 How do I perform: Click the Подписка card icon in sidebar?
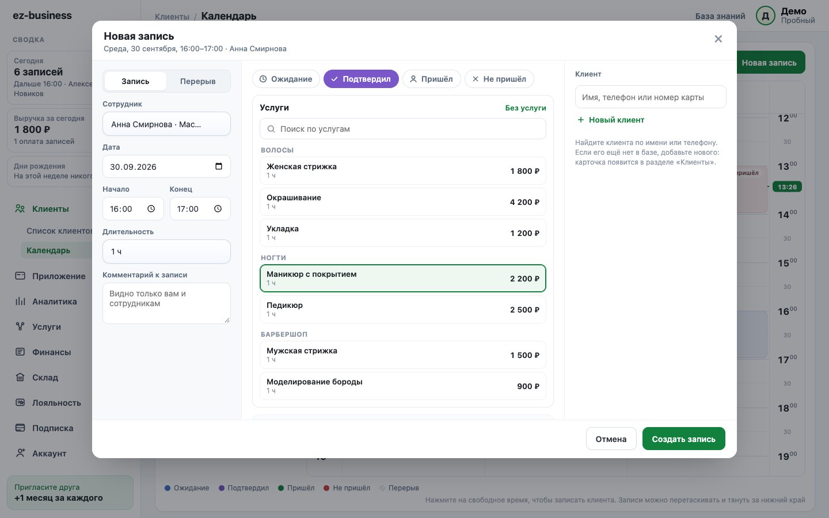click(20, 428)
